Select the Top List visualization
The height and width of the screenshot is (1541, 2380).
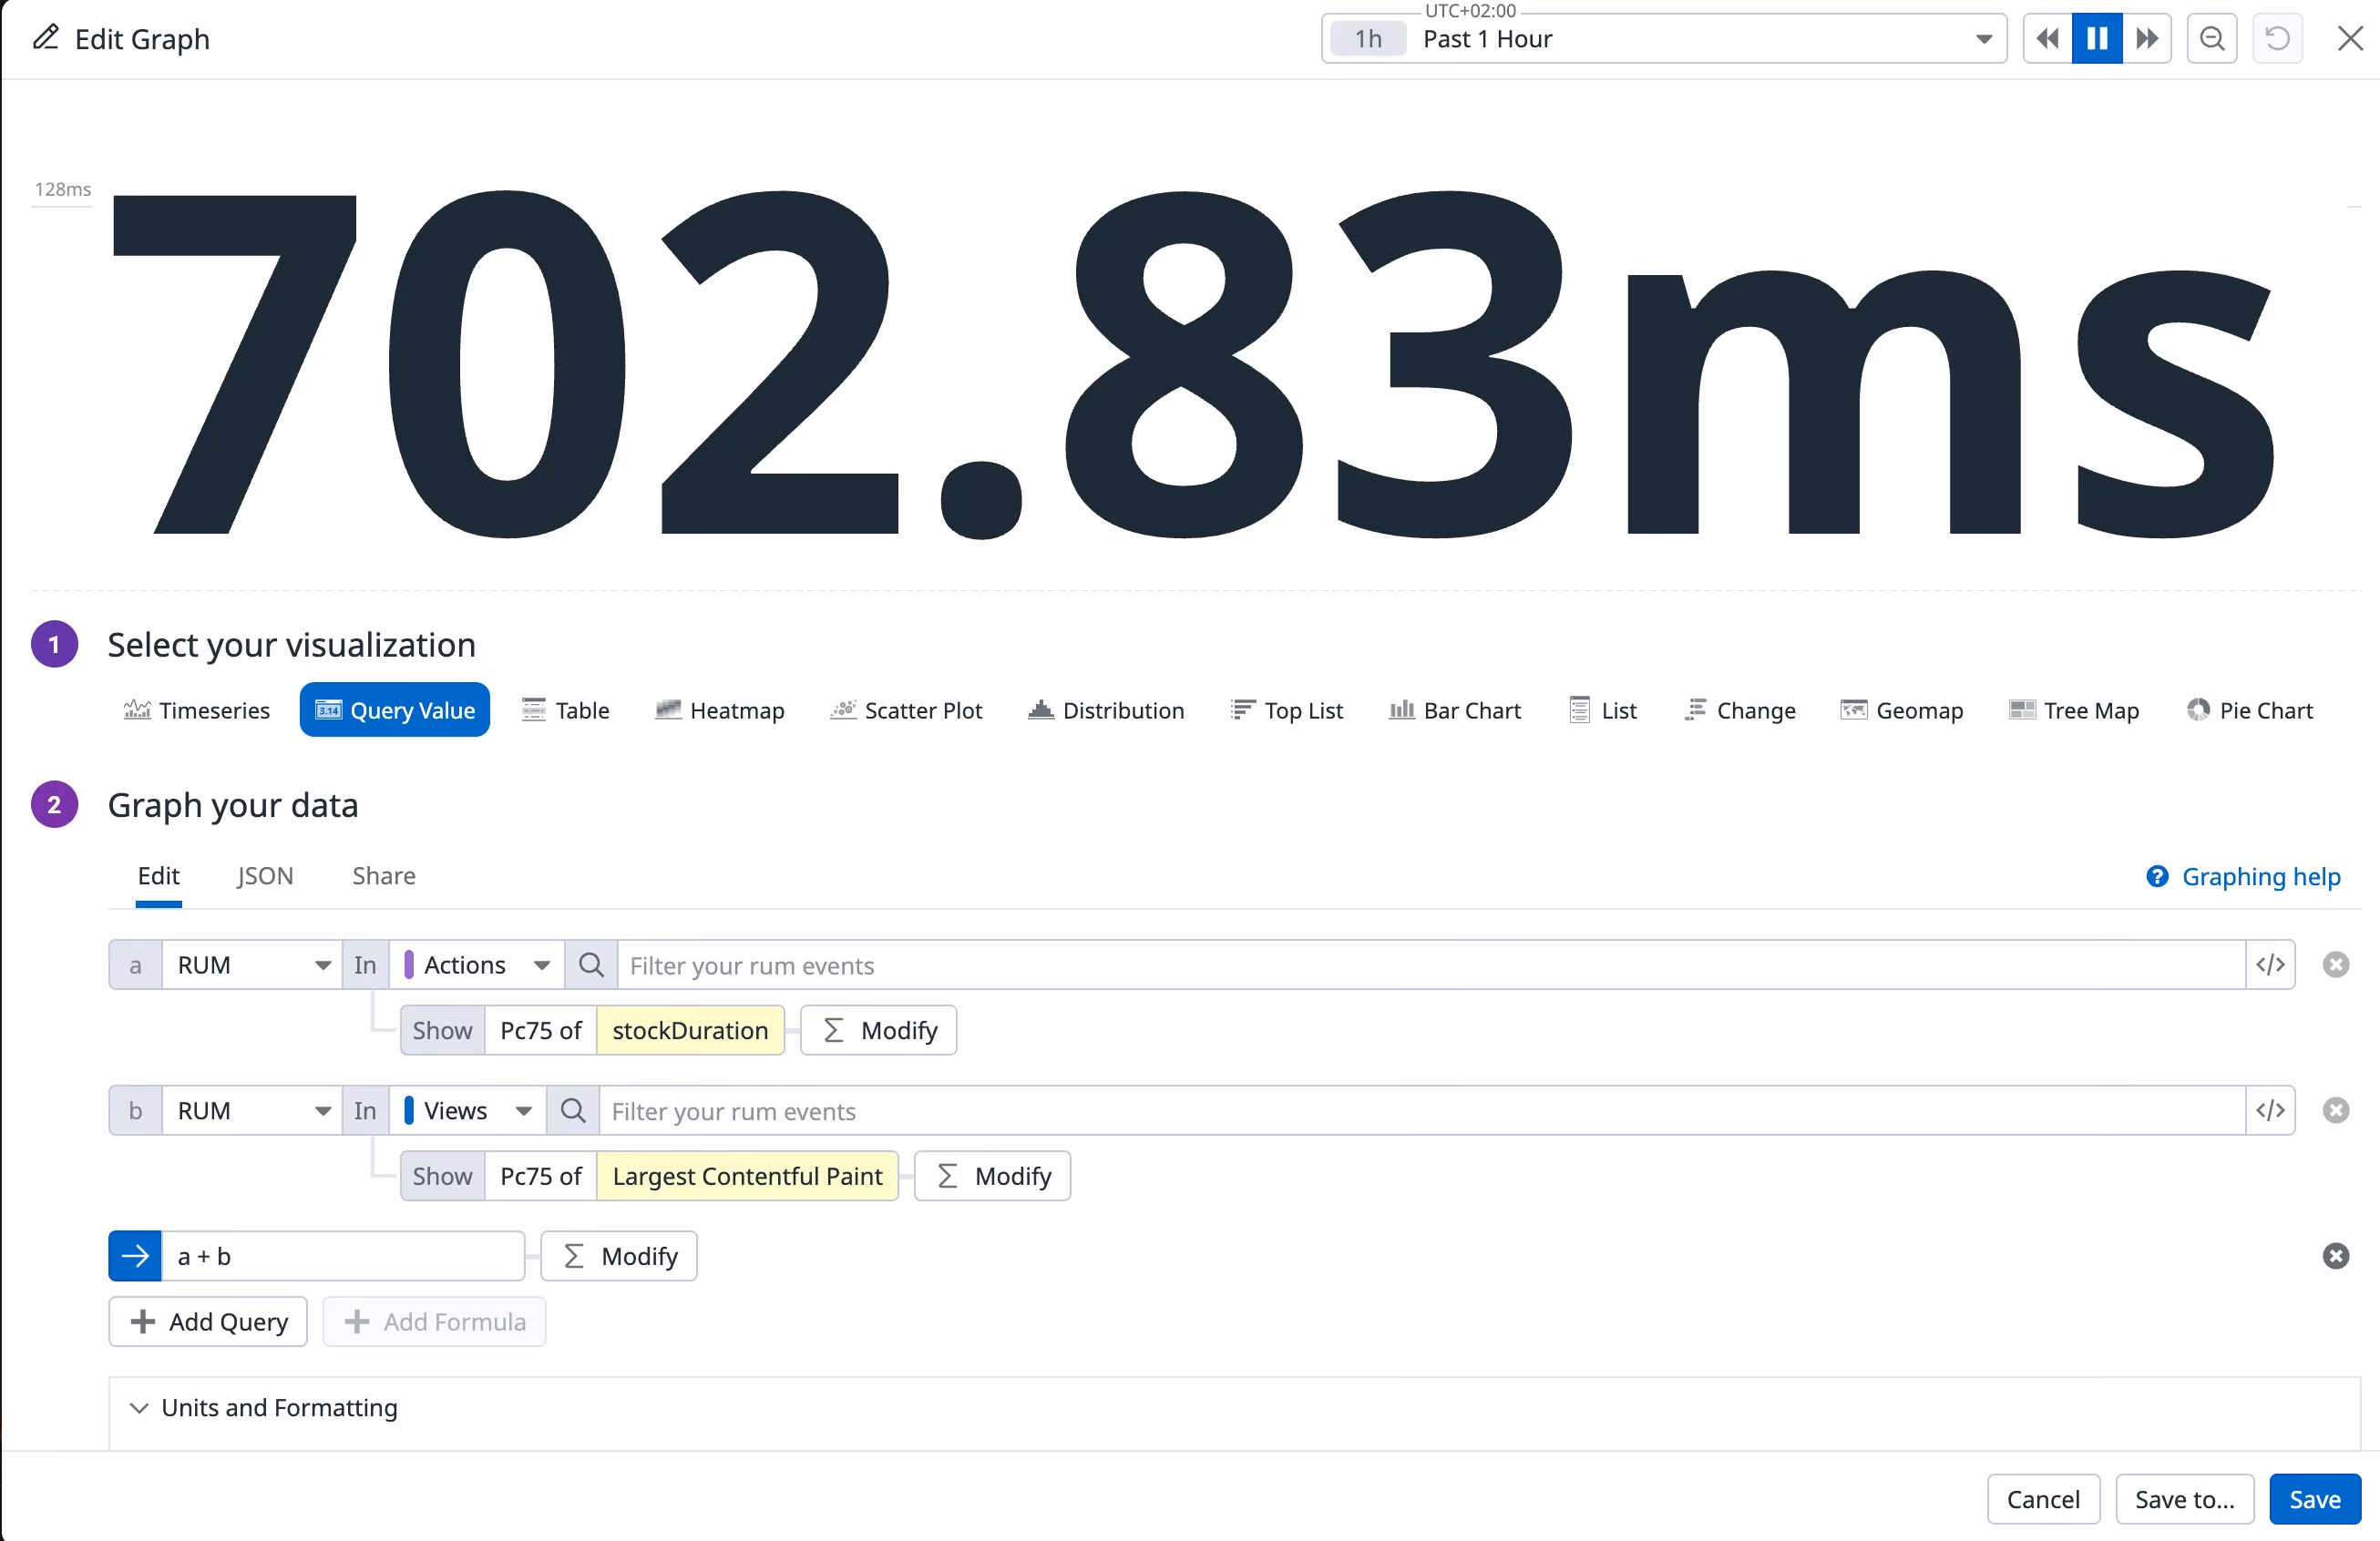pos(1287,709)
